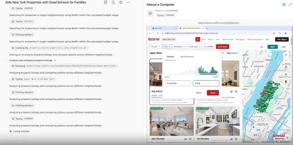The height and width of the screenshot is (145, 293).
Task: Click the maximum price slider handle
Action: click(x=217, y=74)
